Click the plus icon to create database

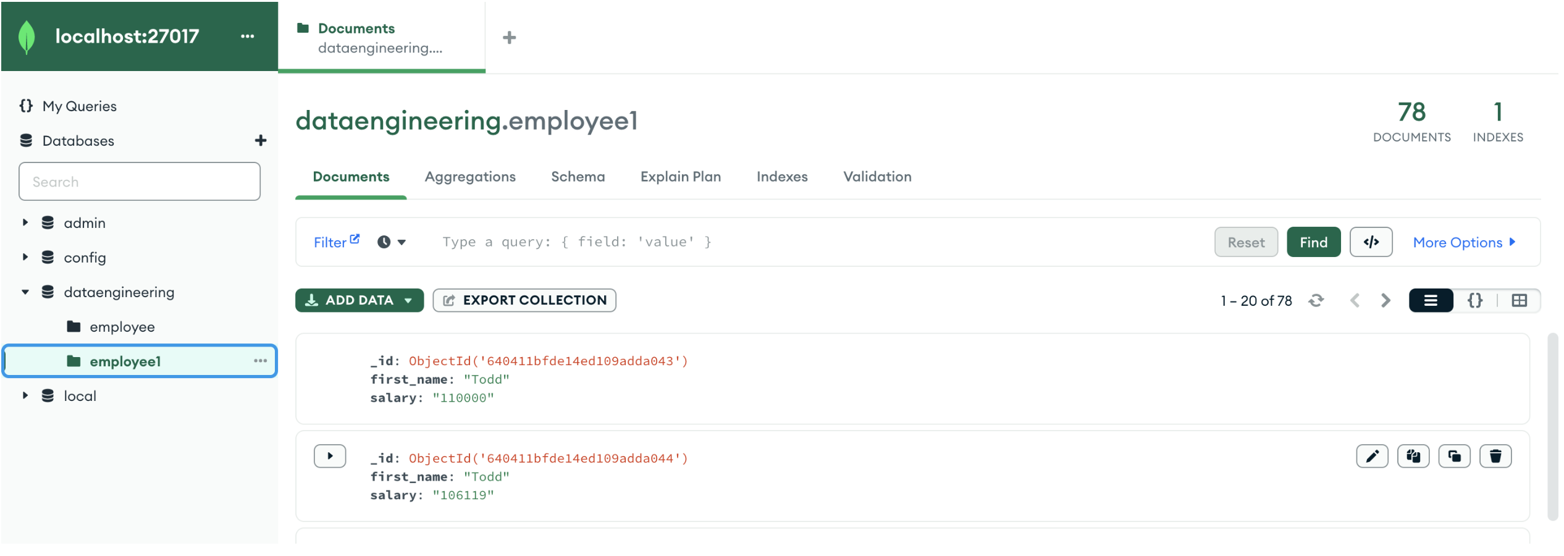[x=260, y=141]
